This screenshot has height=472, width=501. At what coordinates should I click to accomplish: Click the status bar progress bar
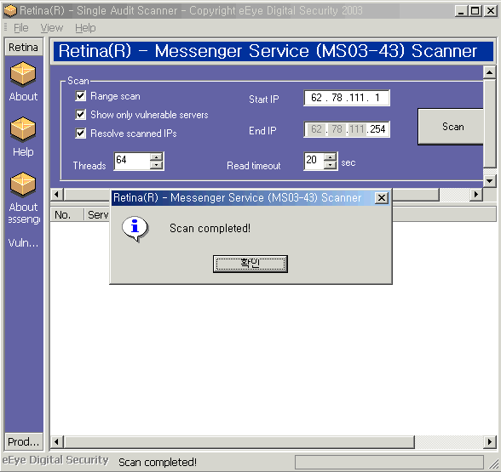pyautogui.click(x=389, y=462)
